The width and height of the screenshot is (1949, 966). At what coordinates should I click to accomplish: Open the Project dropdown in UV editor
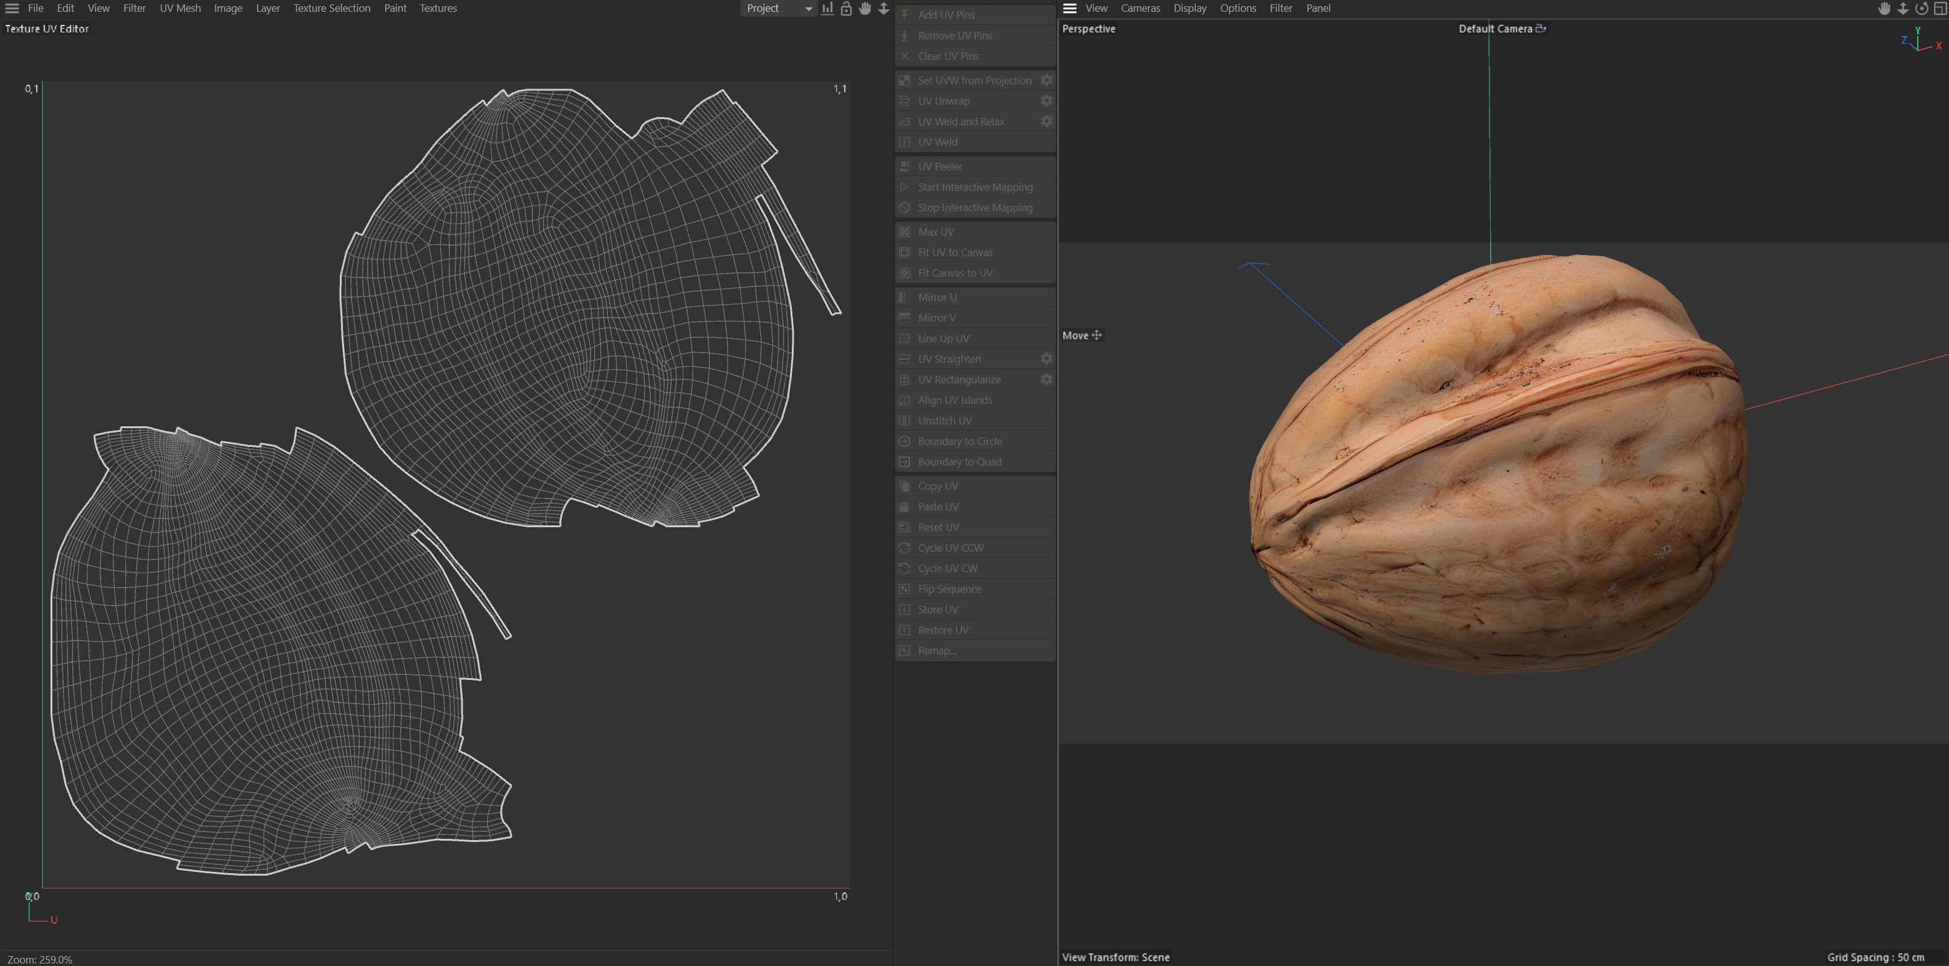pos(777,8)
